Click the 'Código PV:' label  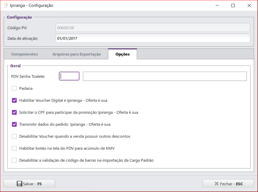point(17,28)
